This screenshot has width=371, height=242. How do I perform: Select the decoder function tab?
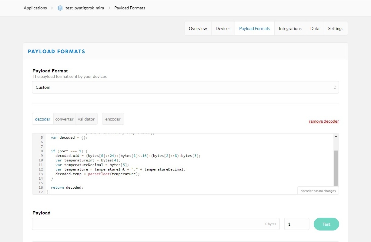[43, 119]
